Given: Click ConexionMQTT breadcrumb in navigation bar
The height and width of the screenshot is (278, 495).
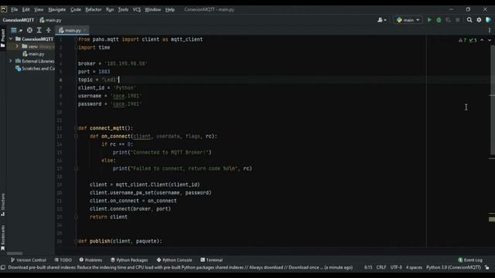Looking at the screenshot, I should [19, 20].
